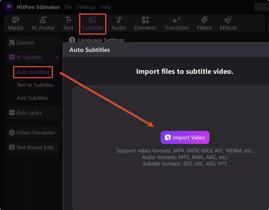
Task: Click the Auto Subtitles dialog title
Action: 90,50
